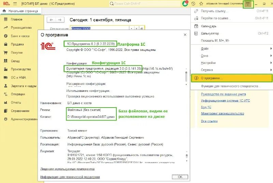This screenshot has height=183, width=273.
Task: Click username Абрамов Геннадий Сергеевич in title bar
Action: pos(224,3)
